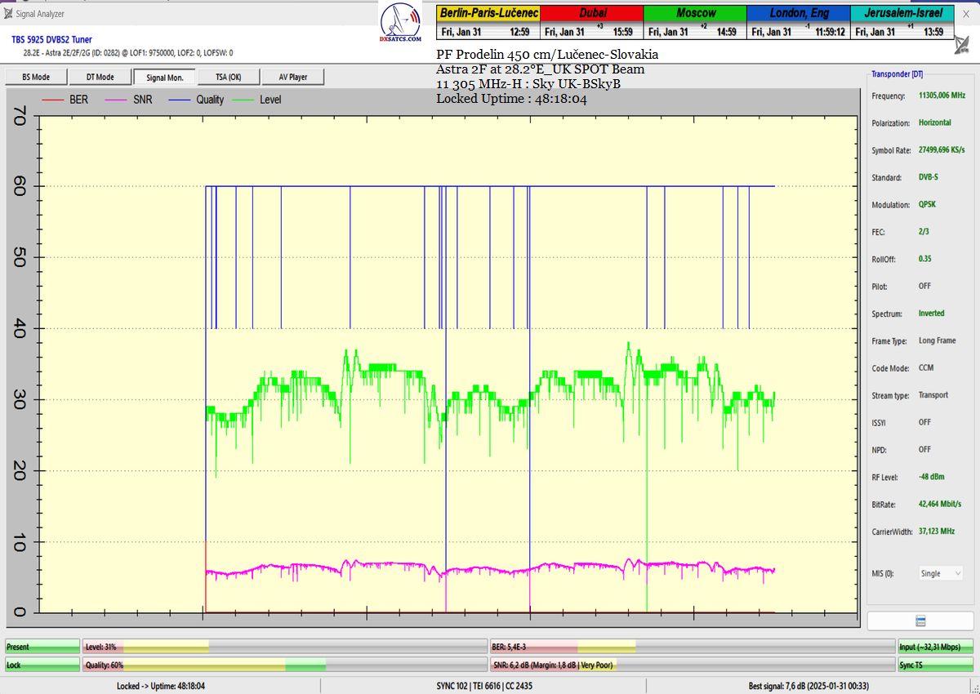980x694 pixels.
Task: Click the Signal Analyzer title bar icon
Action: [10, 13]
